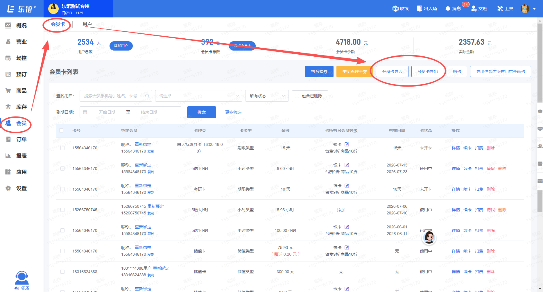The width and height of the screenshot is (543, 292).
Task: Edit 银卡 level in 白天特惠月卡 row
Action: coord(347,144)
